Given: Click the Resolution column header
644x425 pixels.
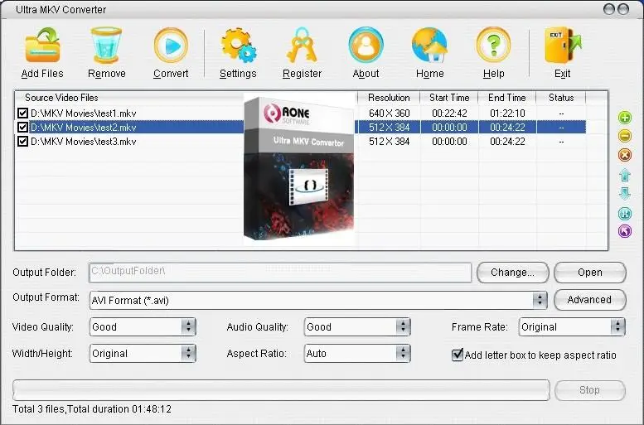Looking at the screenshot, I should (x=389, y=98).
